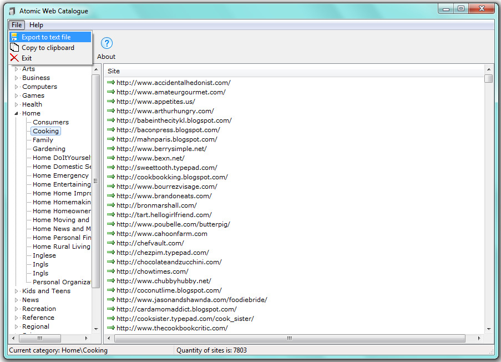501x362 pixels.
Task: Click green arrow beside appetites.us
Action: click(x=111, y=102)
